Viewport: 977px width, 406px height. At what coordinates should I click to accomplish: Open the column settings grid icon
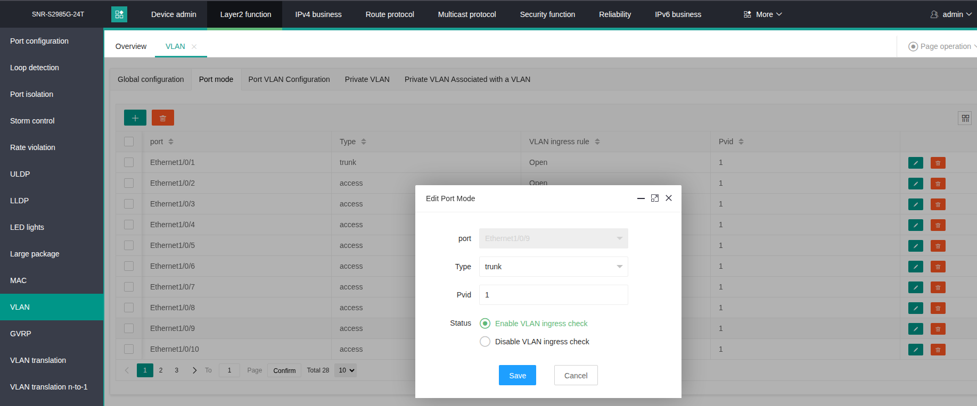[x=965, y=118]
